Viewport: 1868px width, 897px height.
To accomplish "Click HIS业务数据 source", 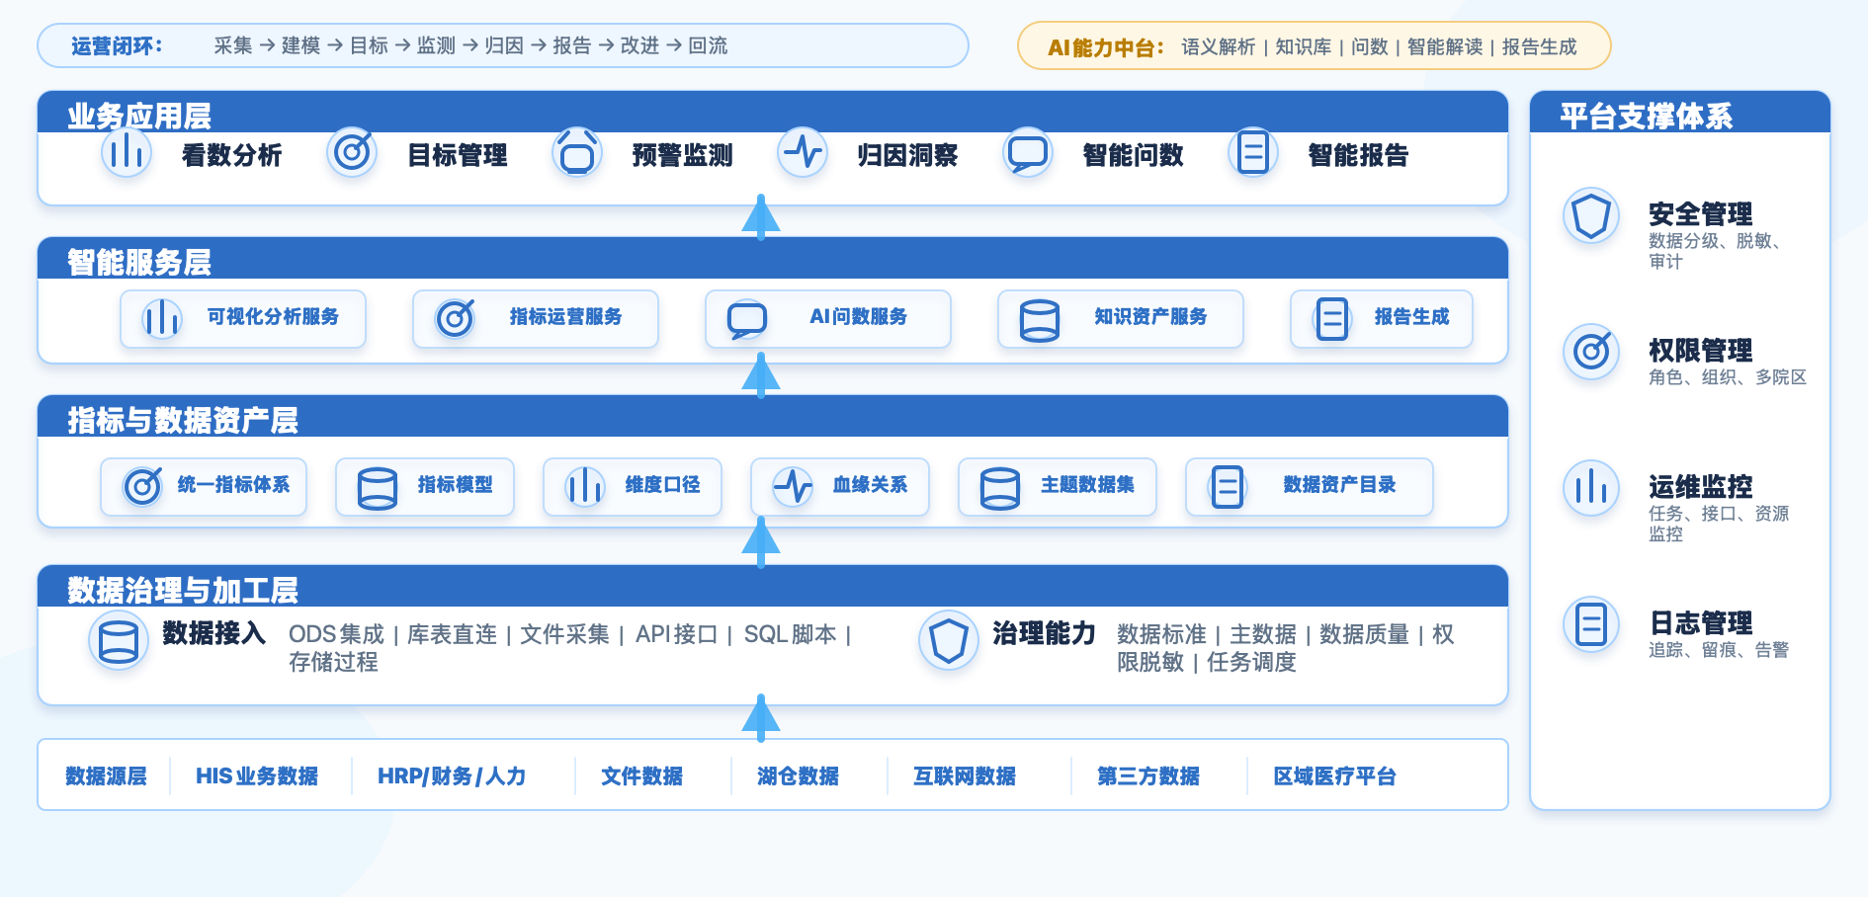I will tap(257, 775).
